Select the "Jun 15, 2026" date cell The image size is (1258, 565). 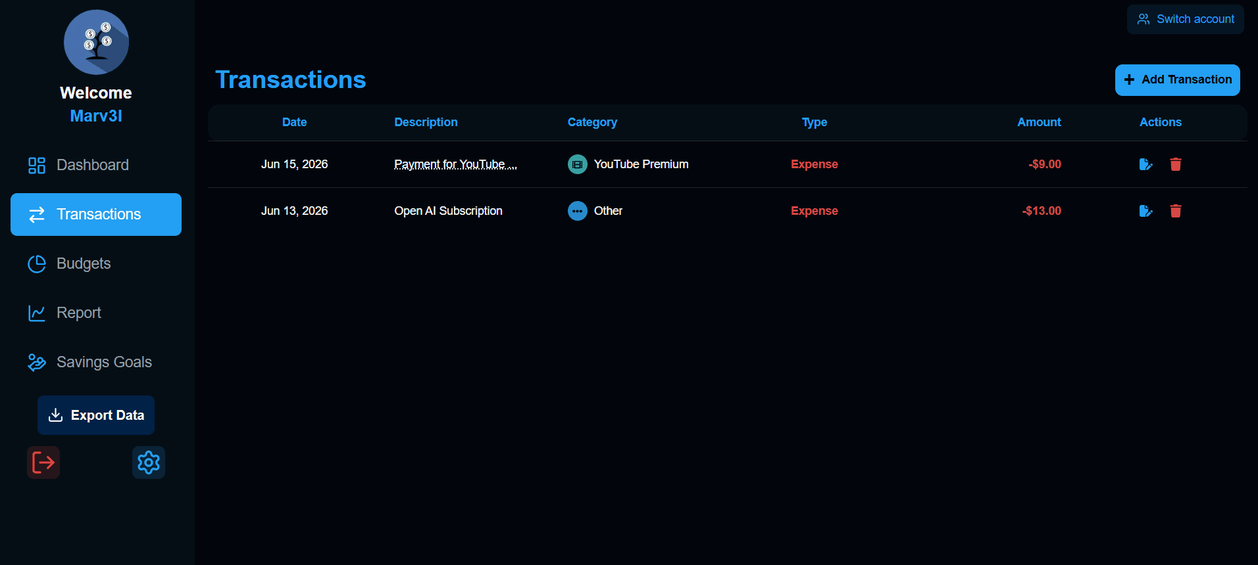294,164
